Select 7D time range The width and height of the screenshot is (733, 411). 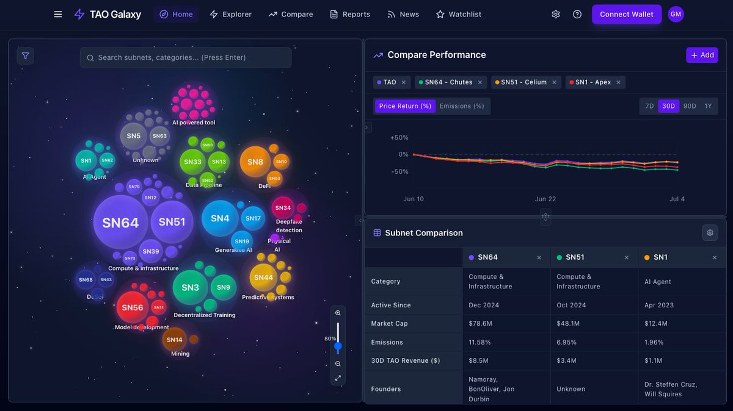point(649,106)
